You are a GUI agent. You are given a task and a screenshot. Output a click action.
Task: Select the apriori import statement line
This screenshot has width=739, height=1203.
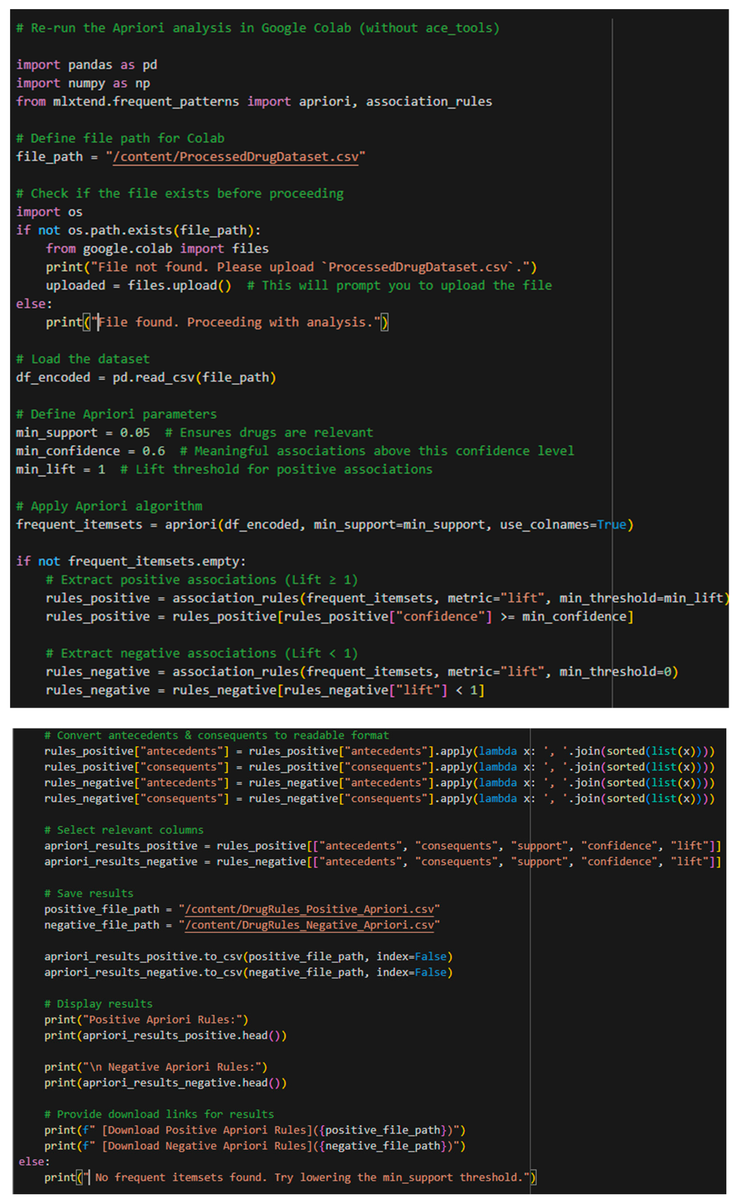point(254,101)
